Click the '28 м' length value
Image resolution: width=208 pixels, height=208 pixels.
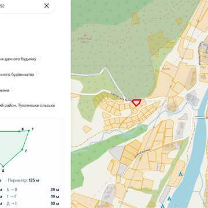point(55,190)
